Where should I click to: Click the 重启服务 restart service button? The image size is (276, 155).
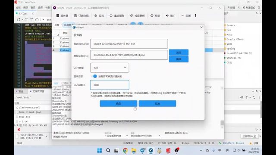(117, 15)
